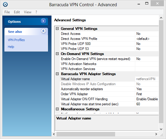The image size is (166, 139).
Task: Open the VPN Profiles link
Action: [16, 40]
